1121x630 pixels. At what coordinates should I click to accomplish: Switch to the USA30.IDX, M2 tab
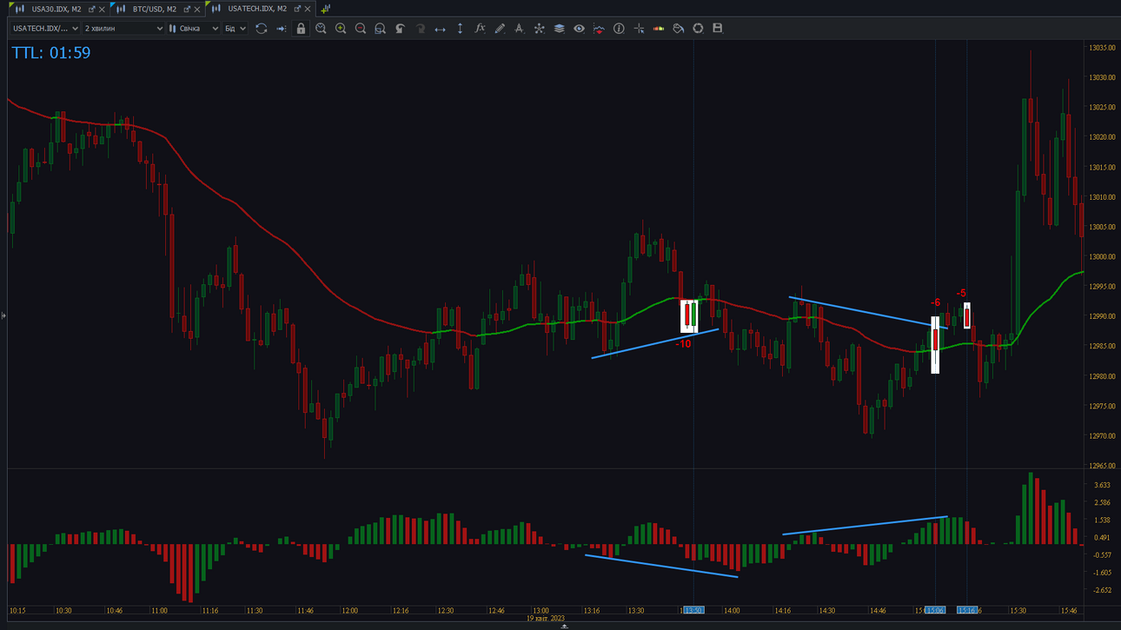click(x=56, y=9)
